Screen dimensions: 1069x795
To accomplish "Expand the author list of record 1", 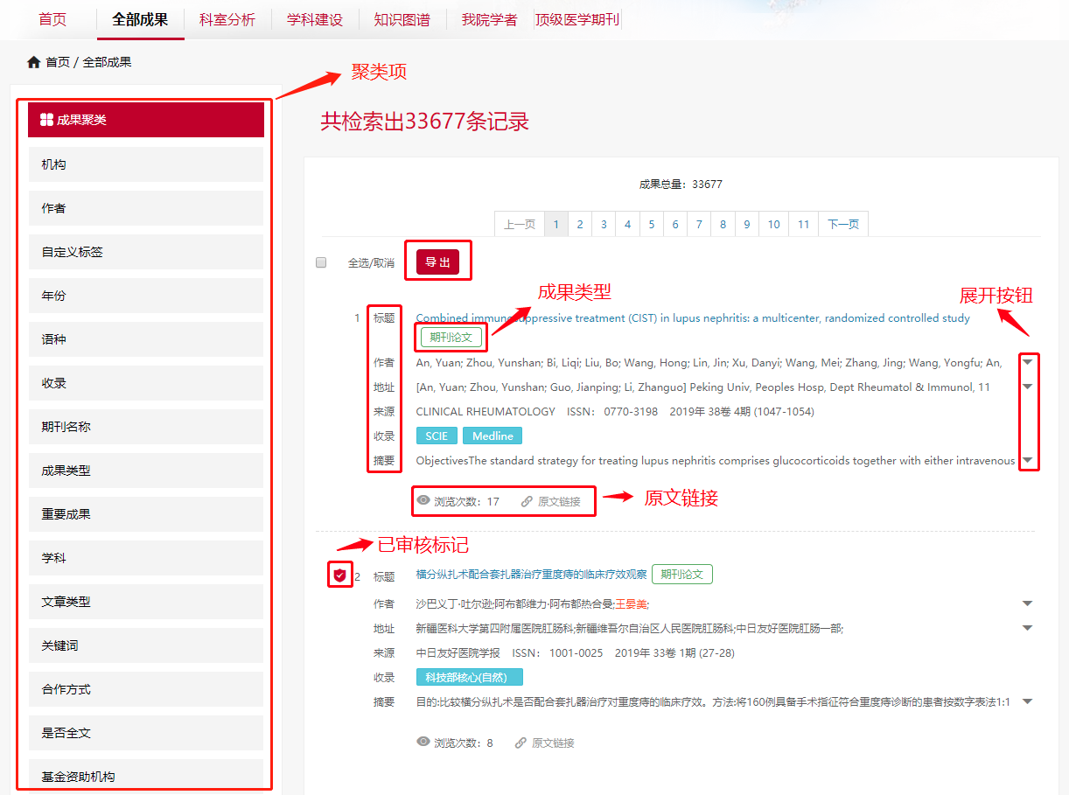I will [1028, 362].
